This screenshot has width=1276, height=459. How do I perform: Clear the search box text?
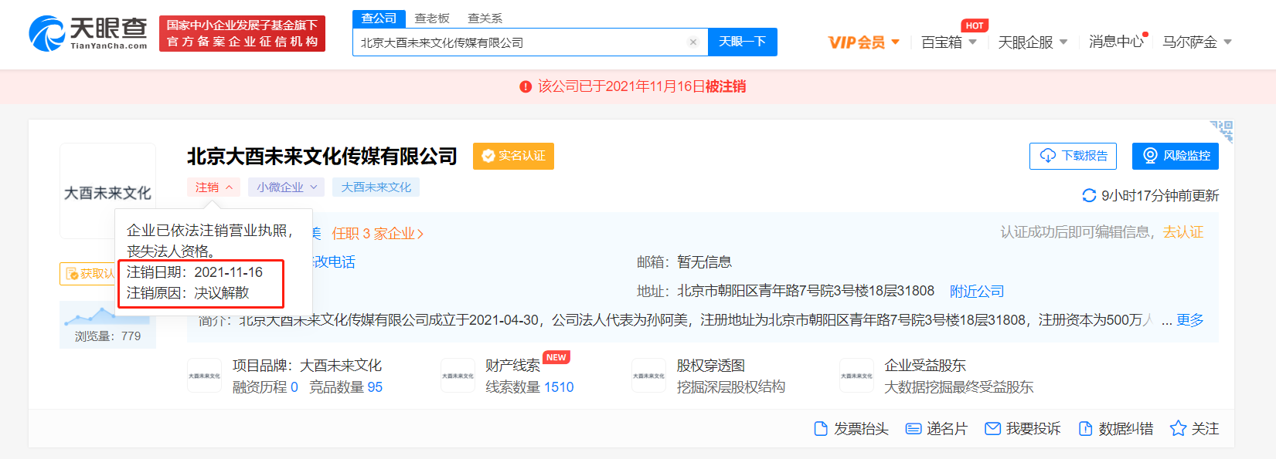pyautogui.click(x=693, y=42)
